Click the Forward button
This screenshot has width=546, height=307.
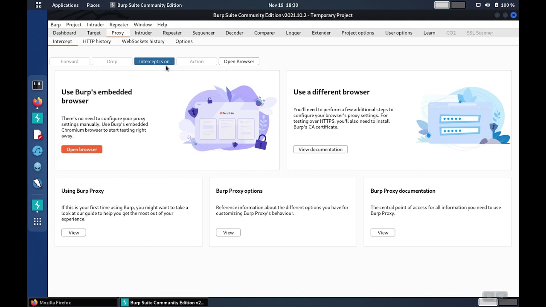coord(70,61)
